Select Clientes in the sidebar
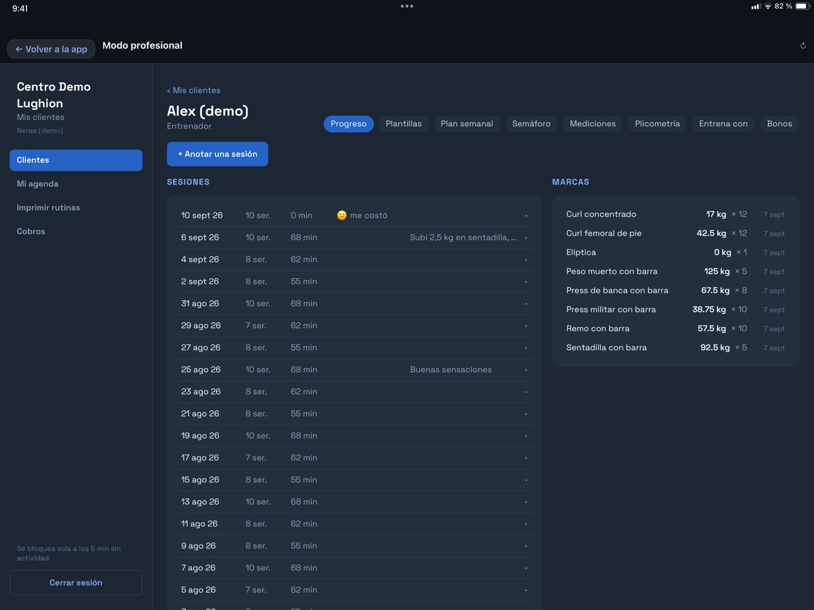The image size is (814, 610). 76,160
